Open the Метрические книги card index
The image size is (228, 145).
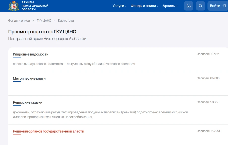tap(30, 78)
